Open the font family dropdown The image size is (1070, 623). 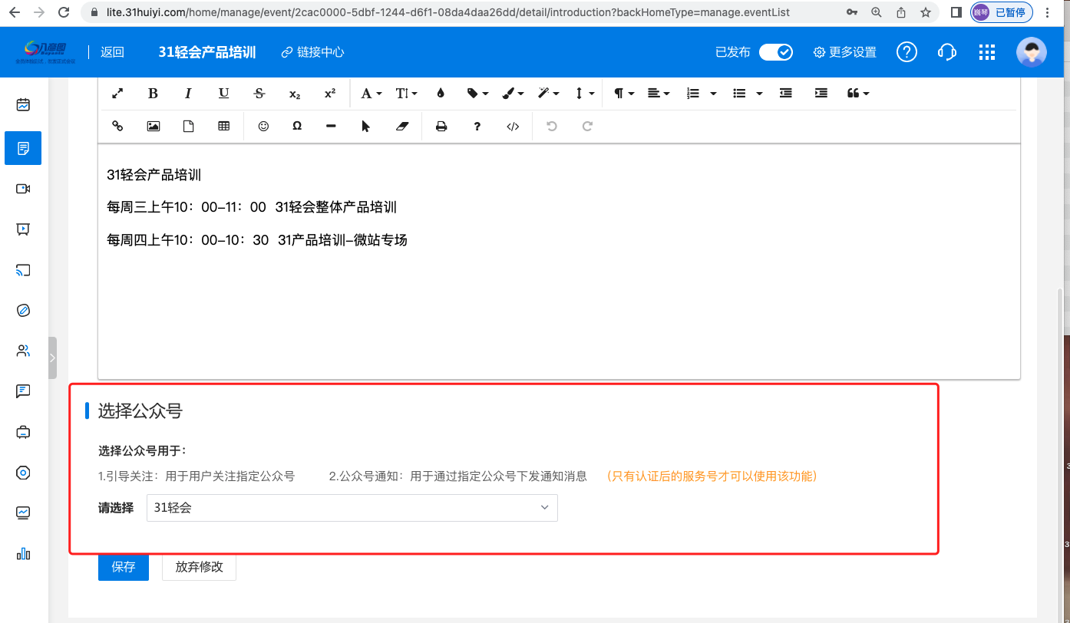(372, 93)
